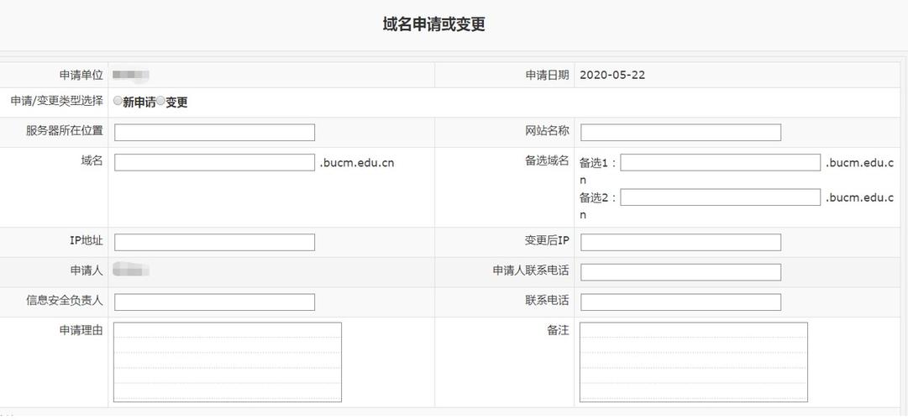This screenshot has height=420, width=908.
Task: Click the 域名 input field
Action: [x=214, y=162]
